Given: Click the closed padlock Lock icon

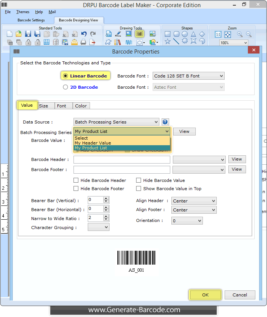Looking at the screenshot, I should 28,42.
